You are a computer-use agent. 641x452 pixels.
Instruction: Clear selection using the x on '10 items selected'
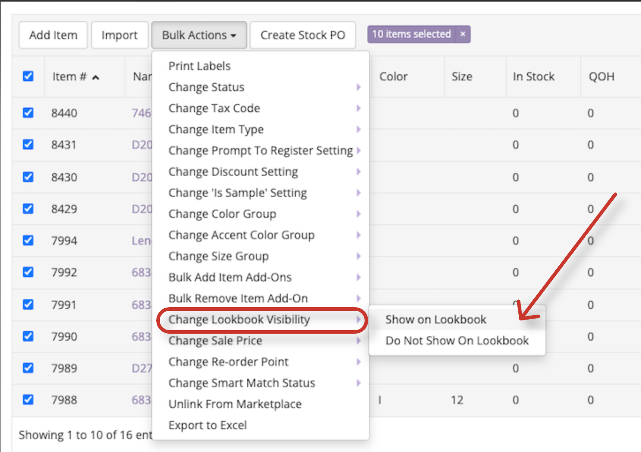pyautogui.click(x=462, y=34)
